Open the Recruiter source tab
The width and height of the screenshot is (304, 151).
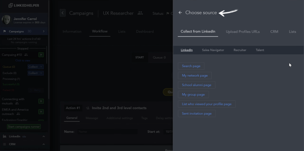coord(240,50)
